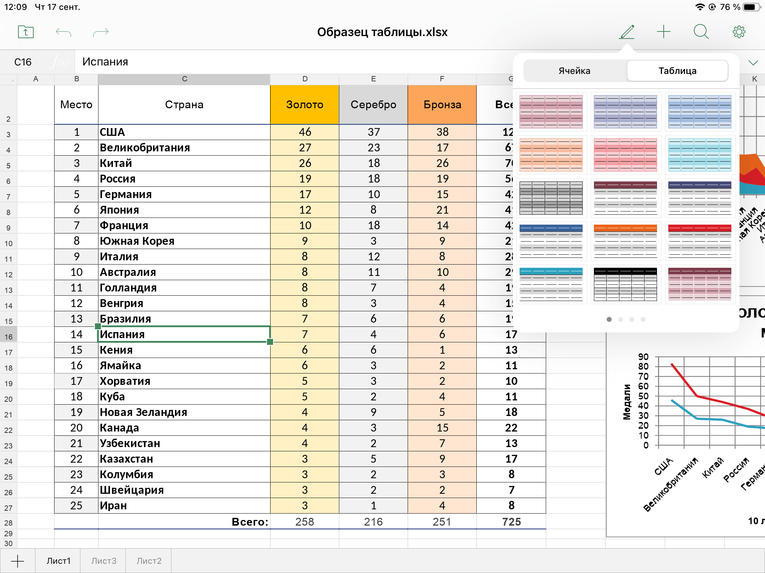
Task: Apply the maroon header pink banded style
Action: [x=700, y=284]
